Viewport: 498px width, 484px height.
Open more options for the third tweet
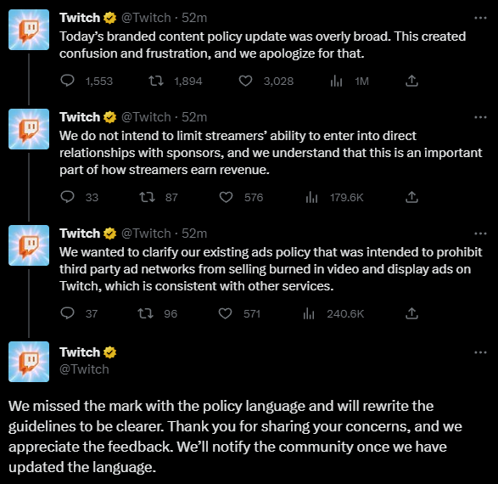[x=480, y=234]
